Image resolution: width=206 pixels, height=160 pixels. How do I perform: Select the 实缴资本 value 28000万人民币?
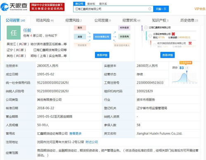(147, 66)
